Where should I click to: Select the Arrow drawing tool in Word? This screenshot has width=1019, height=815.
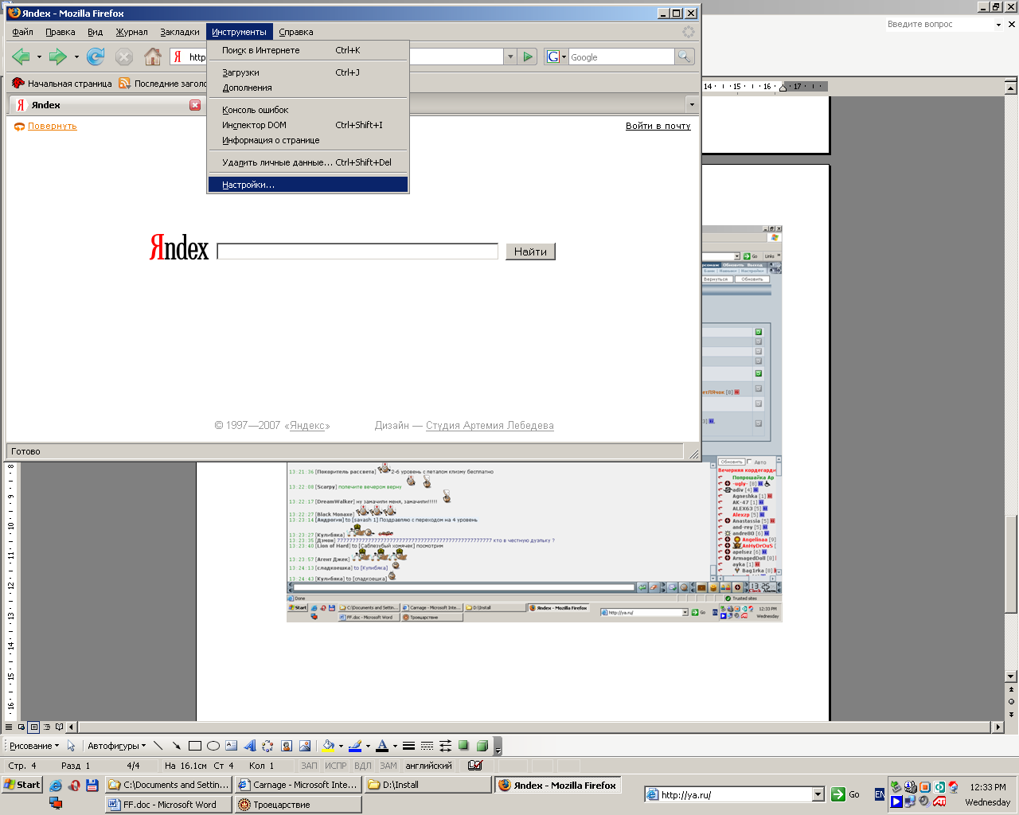point(176,746)
